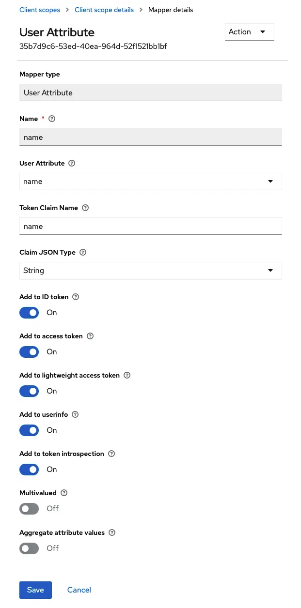Navigate to Client scope details breadcrumb
301x608 pixels.
point(104,10)
